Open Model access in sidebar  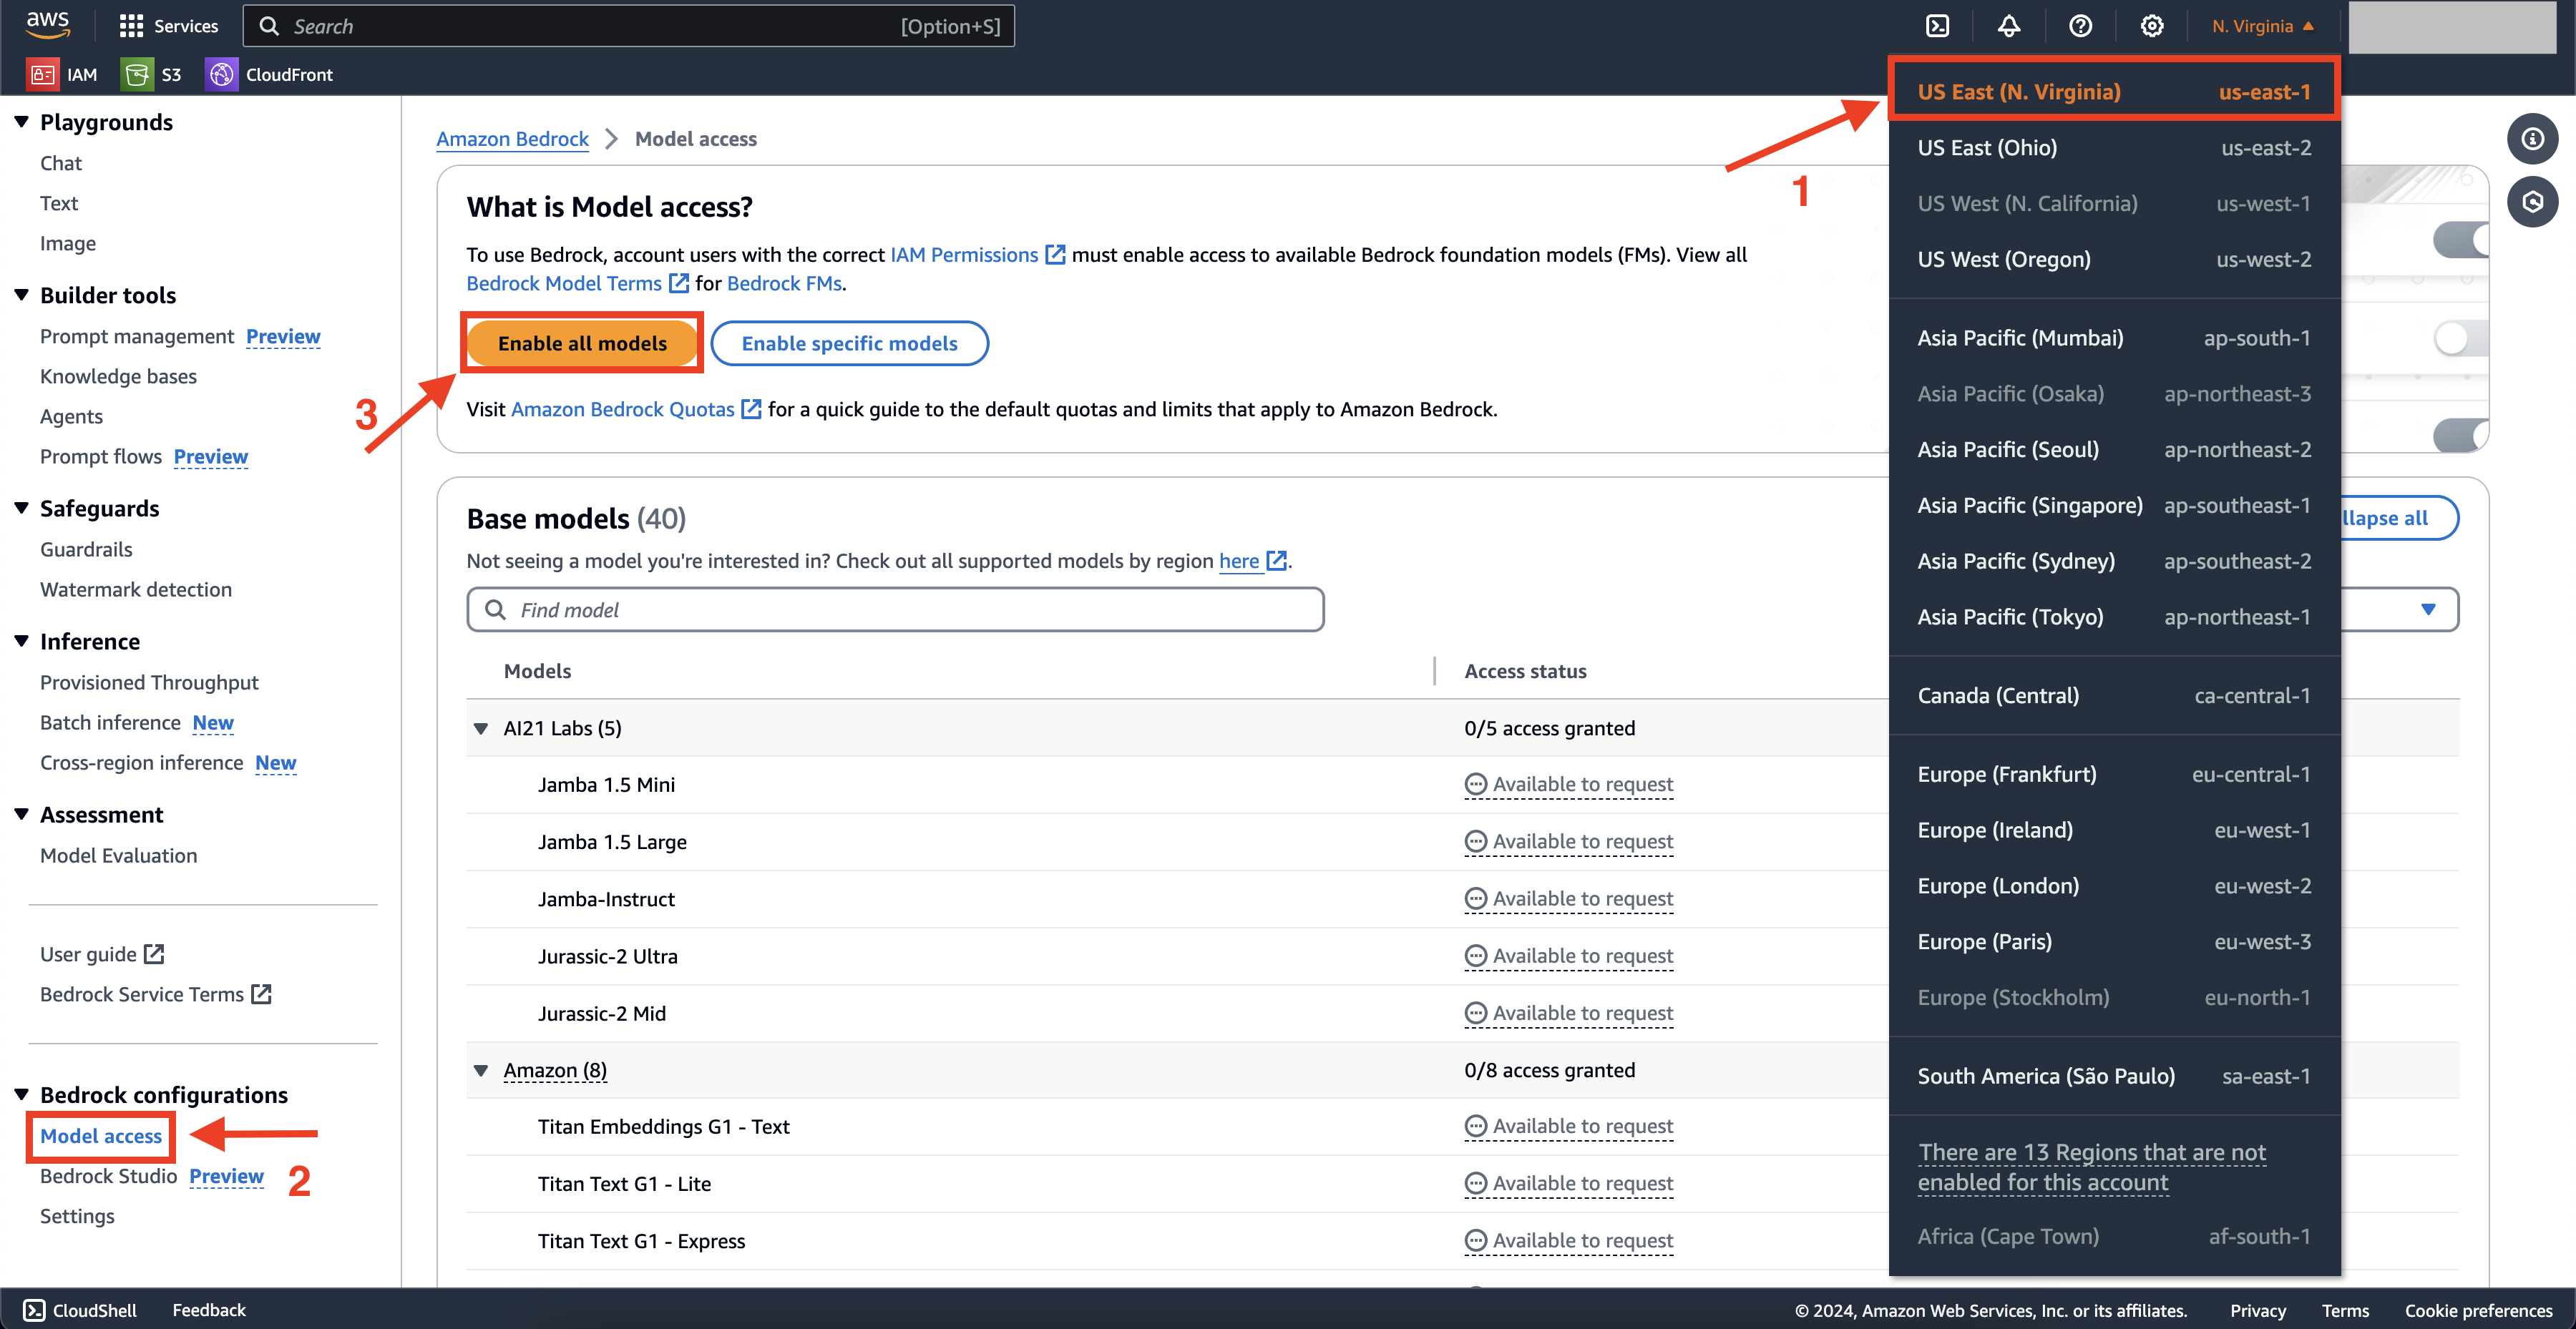[101, 1136]
